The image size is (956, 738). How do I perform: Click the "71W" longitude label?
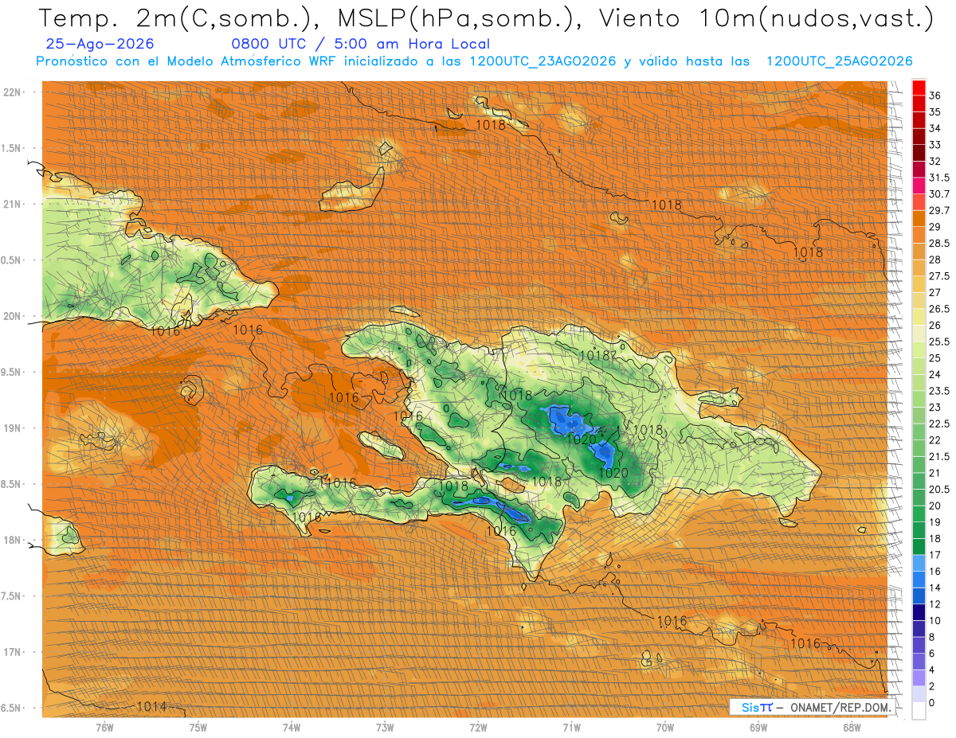click(571, 728)
